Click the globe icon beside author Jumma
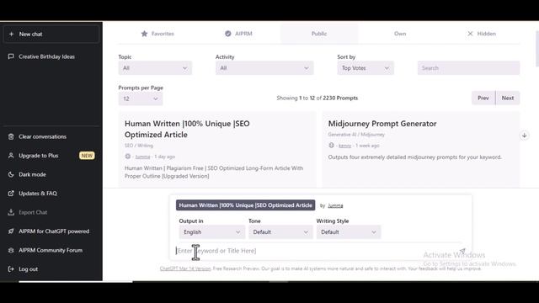539x303 pixels. pyautogui.click(x=128, y=157)
